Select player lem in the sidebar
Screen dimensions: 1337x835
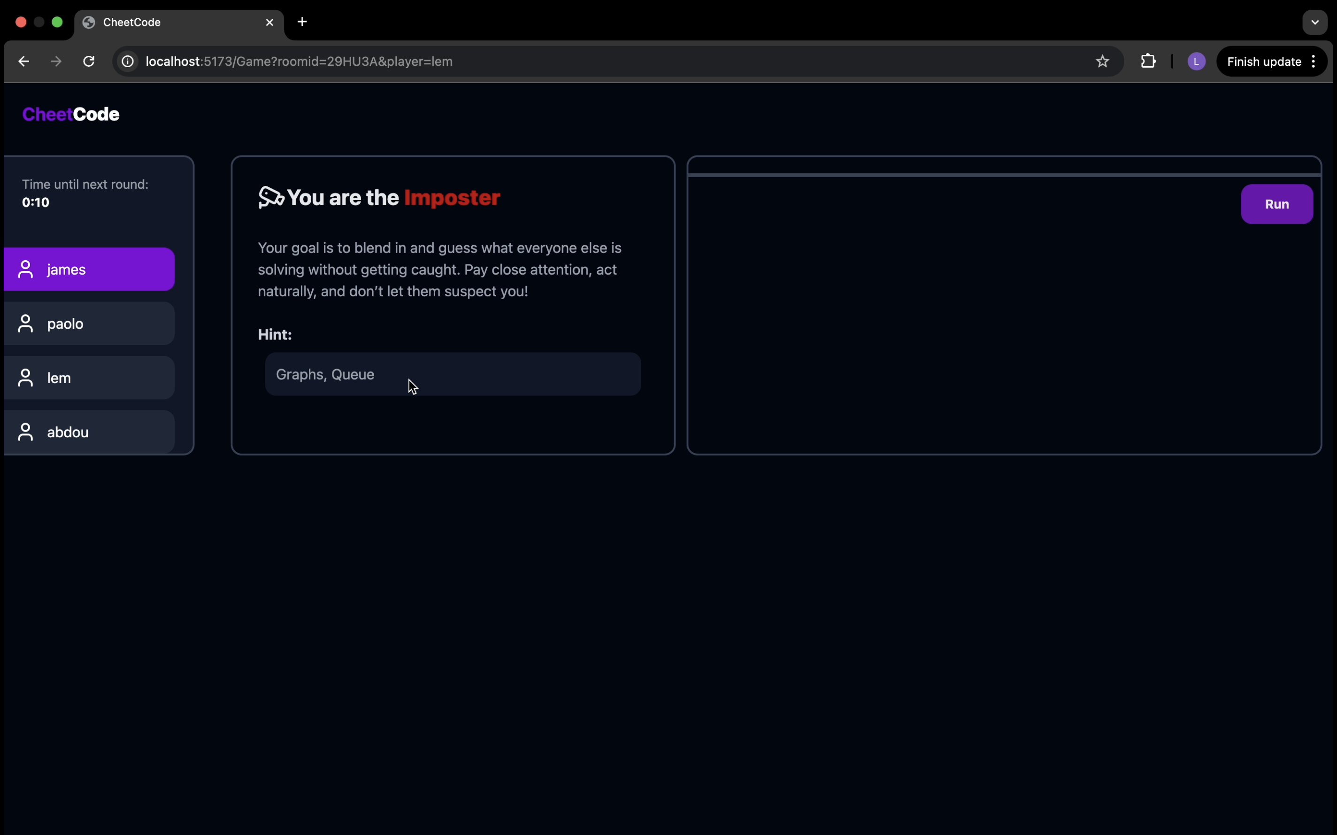pyautogui.click(x=88, y=378)
